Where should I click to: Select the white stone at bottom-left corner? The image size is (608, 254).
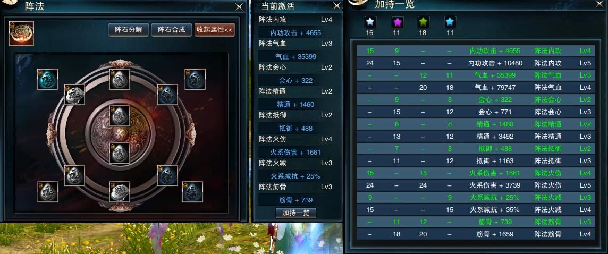coord(48,192)
